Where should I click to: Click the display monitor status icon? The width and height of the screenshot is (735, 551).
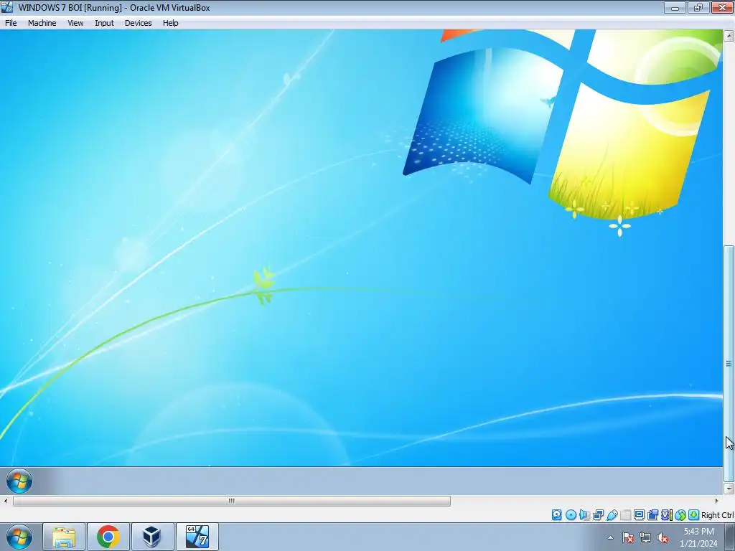639,515
